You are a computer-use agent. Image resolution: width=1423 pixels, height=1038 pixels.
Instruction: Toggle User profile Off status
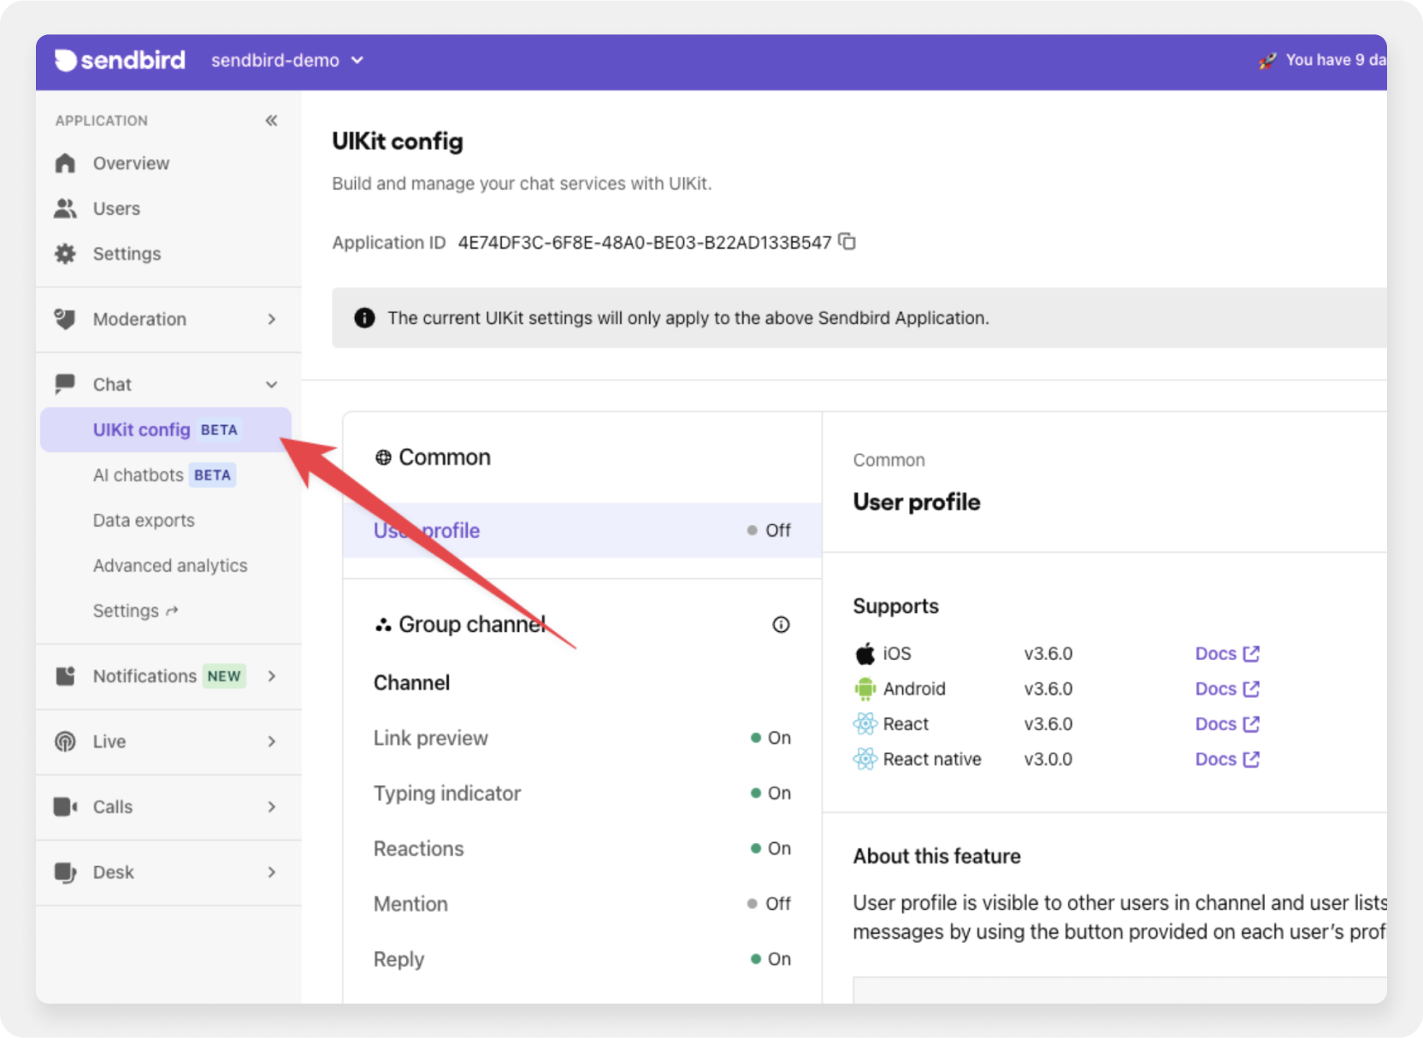click(x=769, y=530)
